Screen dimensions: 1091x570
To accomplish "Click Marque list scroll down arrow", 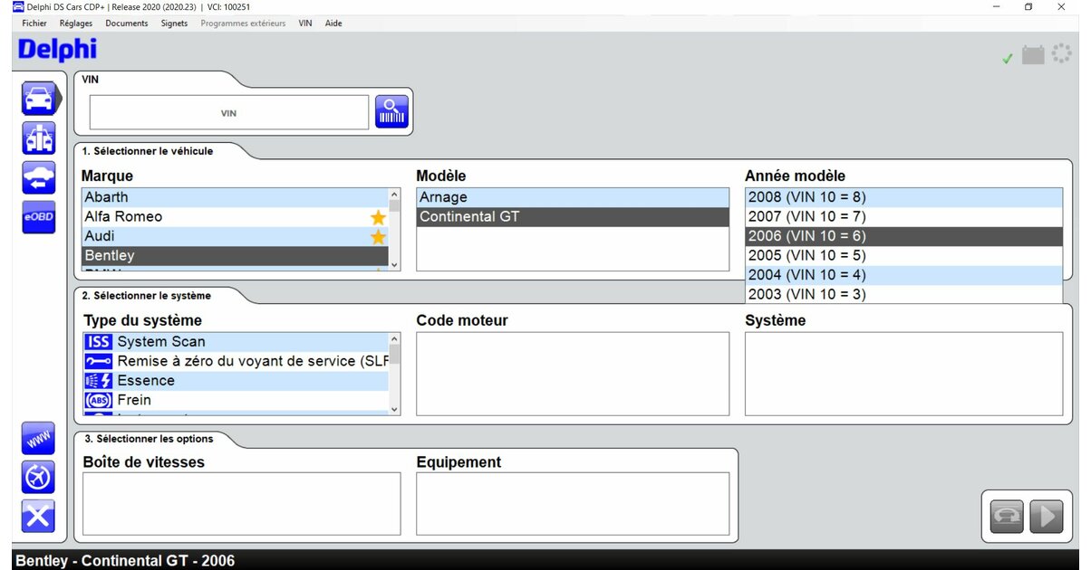I will pos(394,264).
